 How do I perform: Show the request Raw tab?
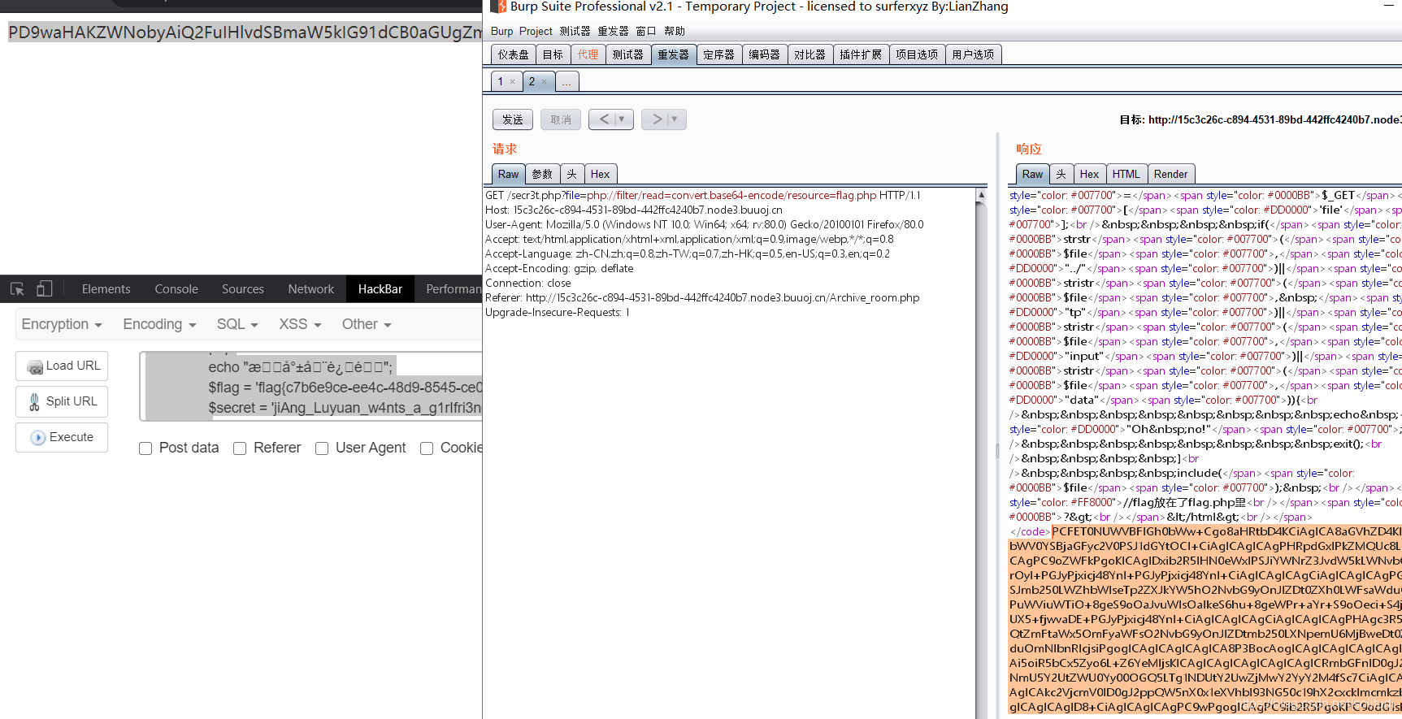click(509, 174)
